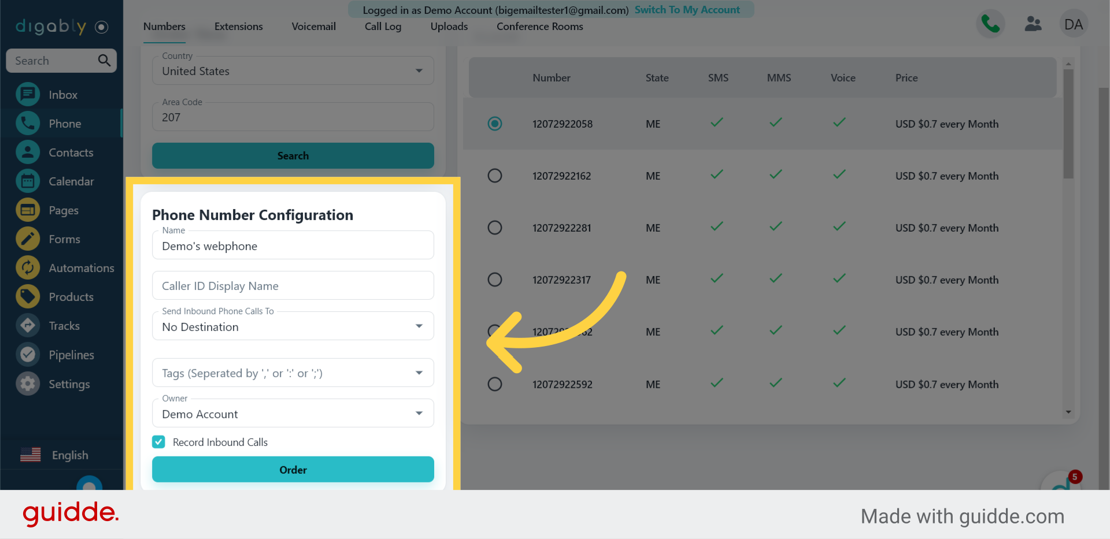Viewport: 1110px width, 539px height.
Task: Open the team users icon in header
Action: [1033, 24]
